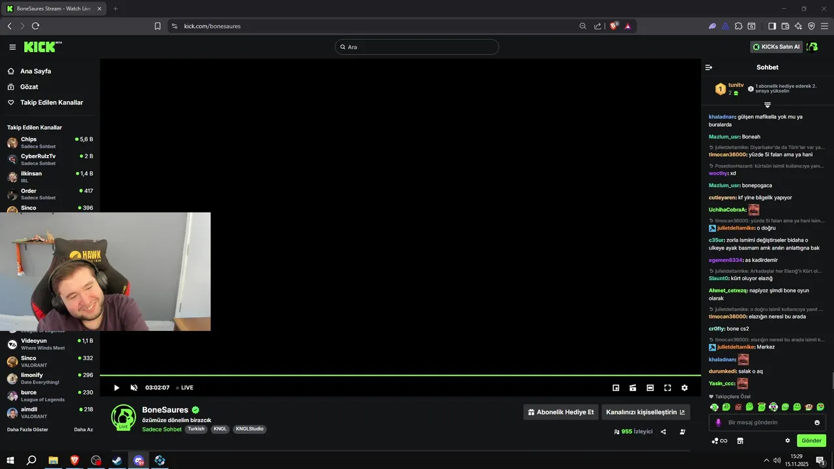Open aimdll channel in sidebar
Screen dimensions: 834x469
coord(50,412)
